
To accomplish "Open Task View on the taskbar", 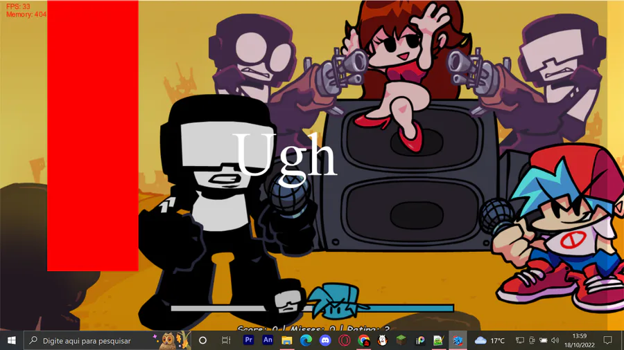I will click(x=226, y=340).
